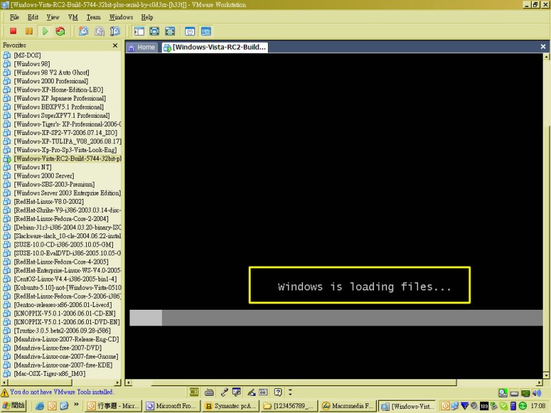Toggle the Favorites sidebar toolbar icon
Image resolution: width=551 pixels, height=413 pixels.
tap(139, 31)
